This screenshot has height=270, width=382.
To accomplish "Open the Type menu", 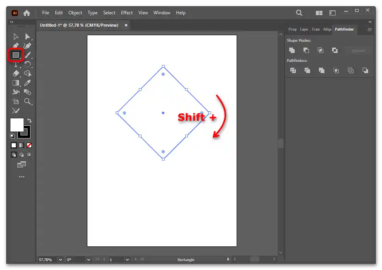I will coord(92,13).
